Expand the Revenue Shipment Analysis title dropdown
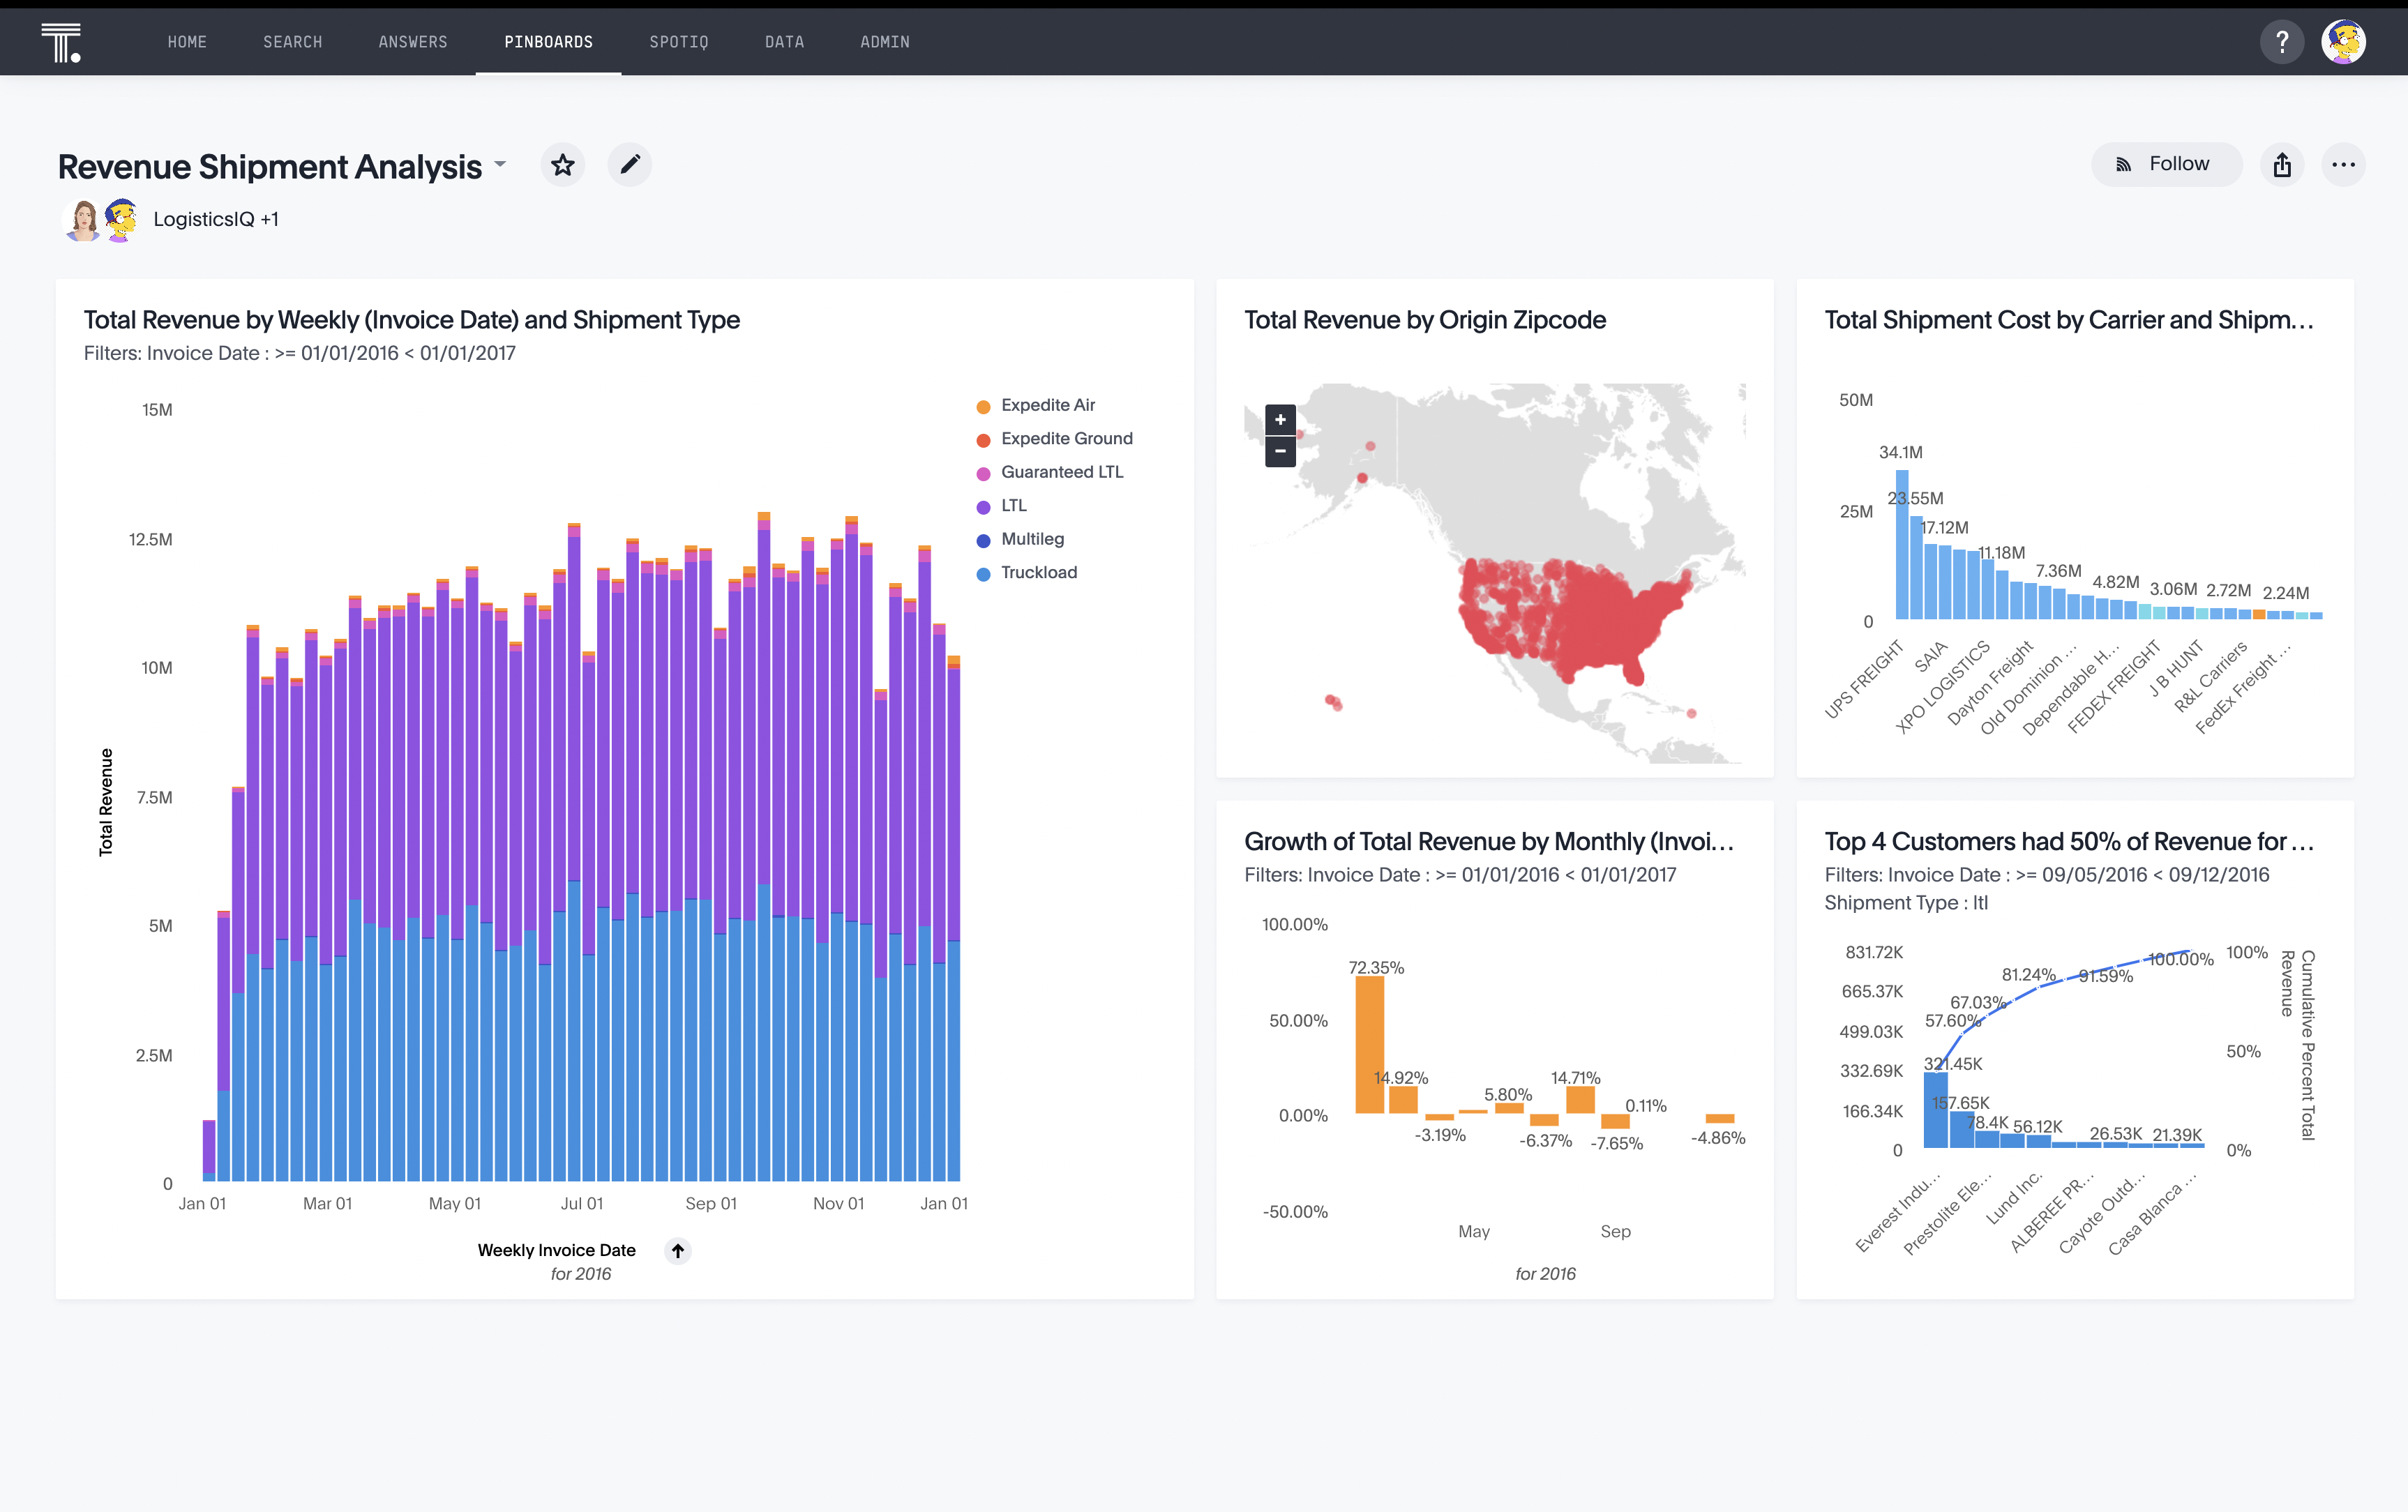2408x1512 pixels. point(500,165)
